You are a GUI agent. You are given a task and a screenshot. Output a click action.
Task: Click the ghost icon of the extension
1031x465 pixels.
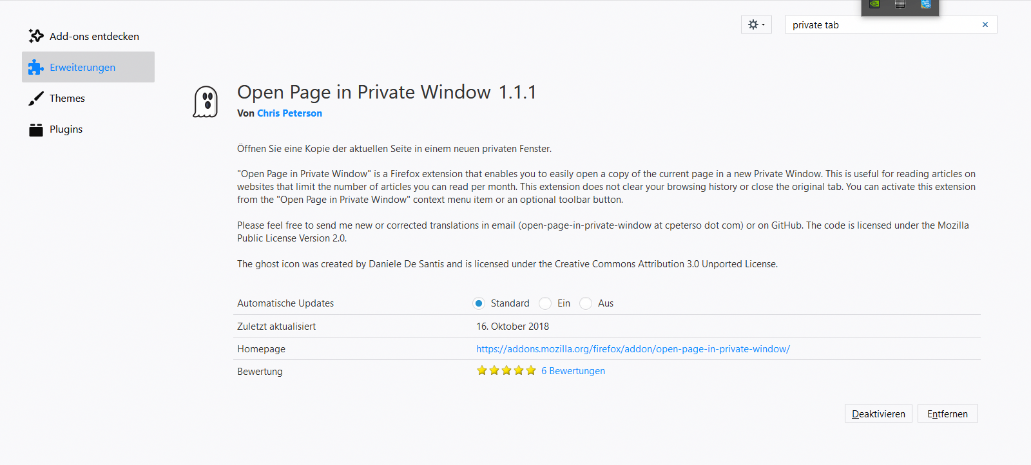pos(206,102)
